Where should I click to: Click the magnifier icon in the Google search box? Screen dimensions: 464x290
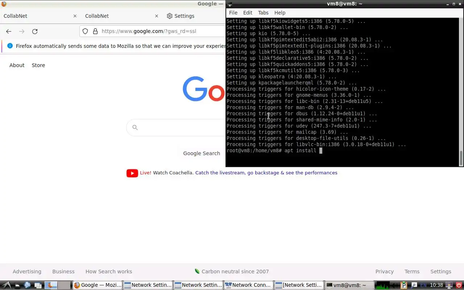click(135, 127)
